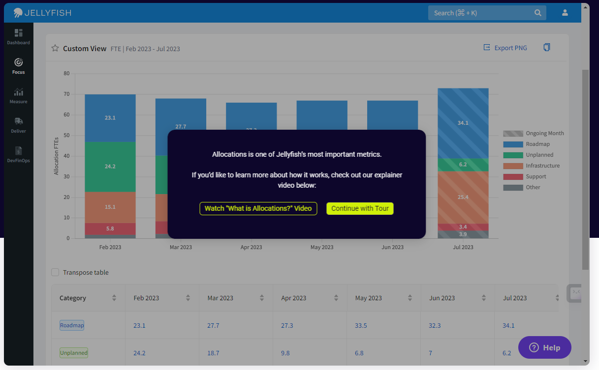Sort table by Jul 2023 column
The image size is (599, 370).
(557, 298)
